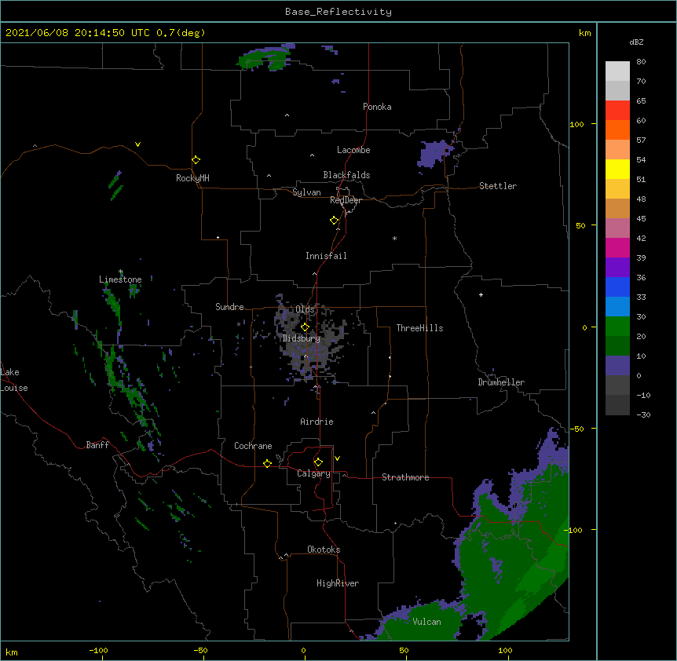The width and height of the screenshot is (677, 661).
Task: Click the 2021/06/08 20:14:50 UTC timestamp
Action: pos(77,33)
